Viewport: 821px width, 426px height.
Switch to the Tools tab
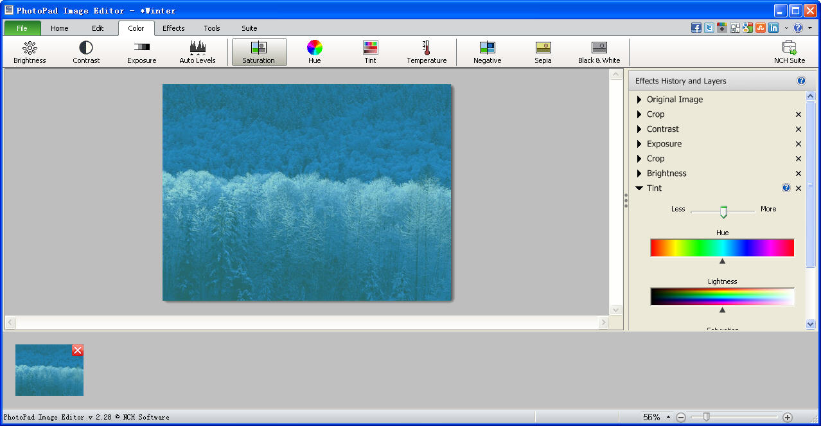point(212,28)
